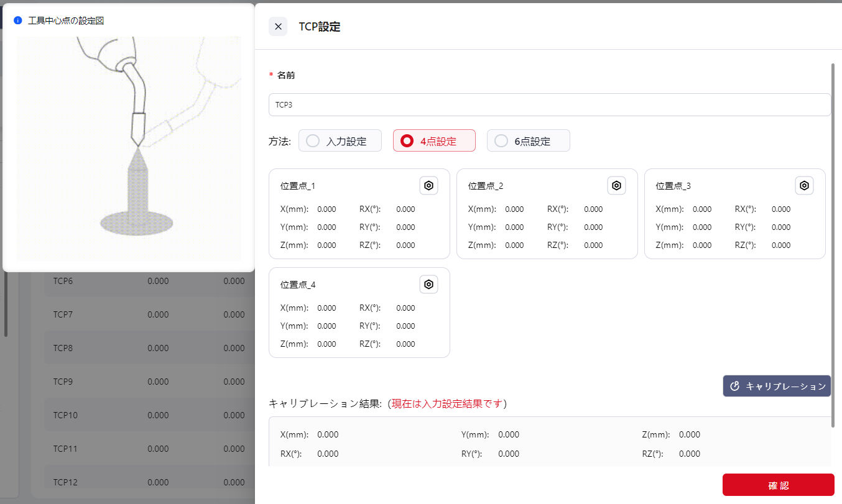Close the TCP設定 panel with X

click(278, 27)
